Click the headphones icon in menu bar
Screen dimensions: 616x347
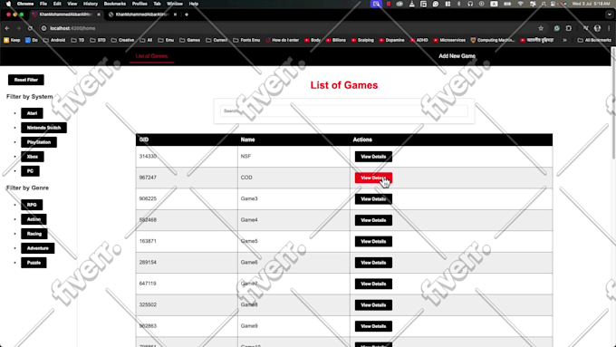click(470, 4)
